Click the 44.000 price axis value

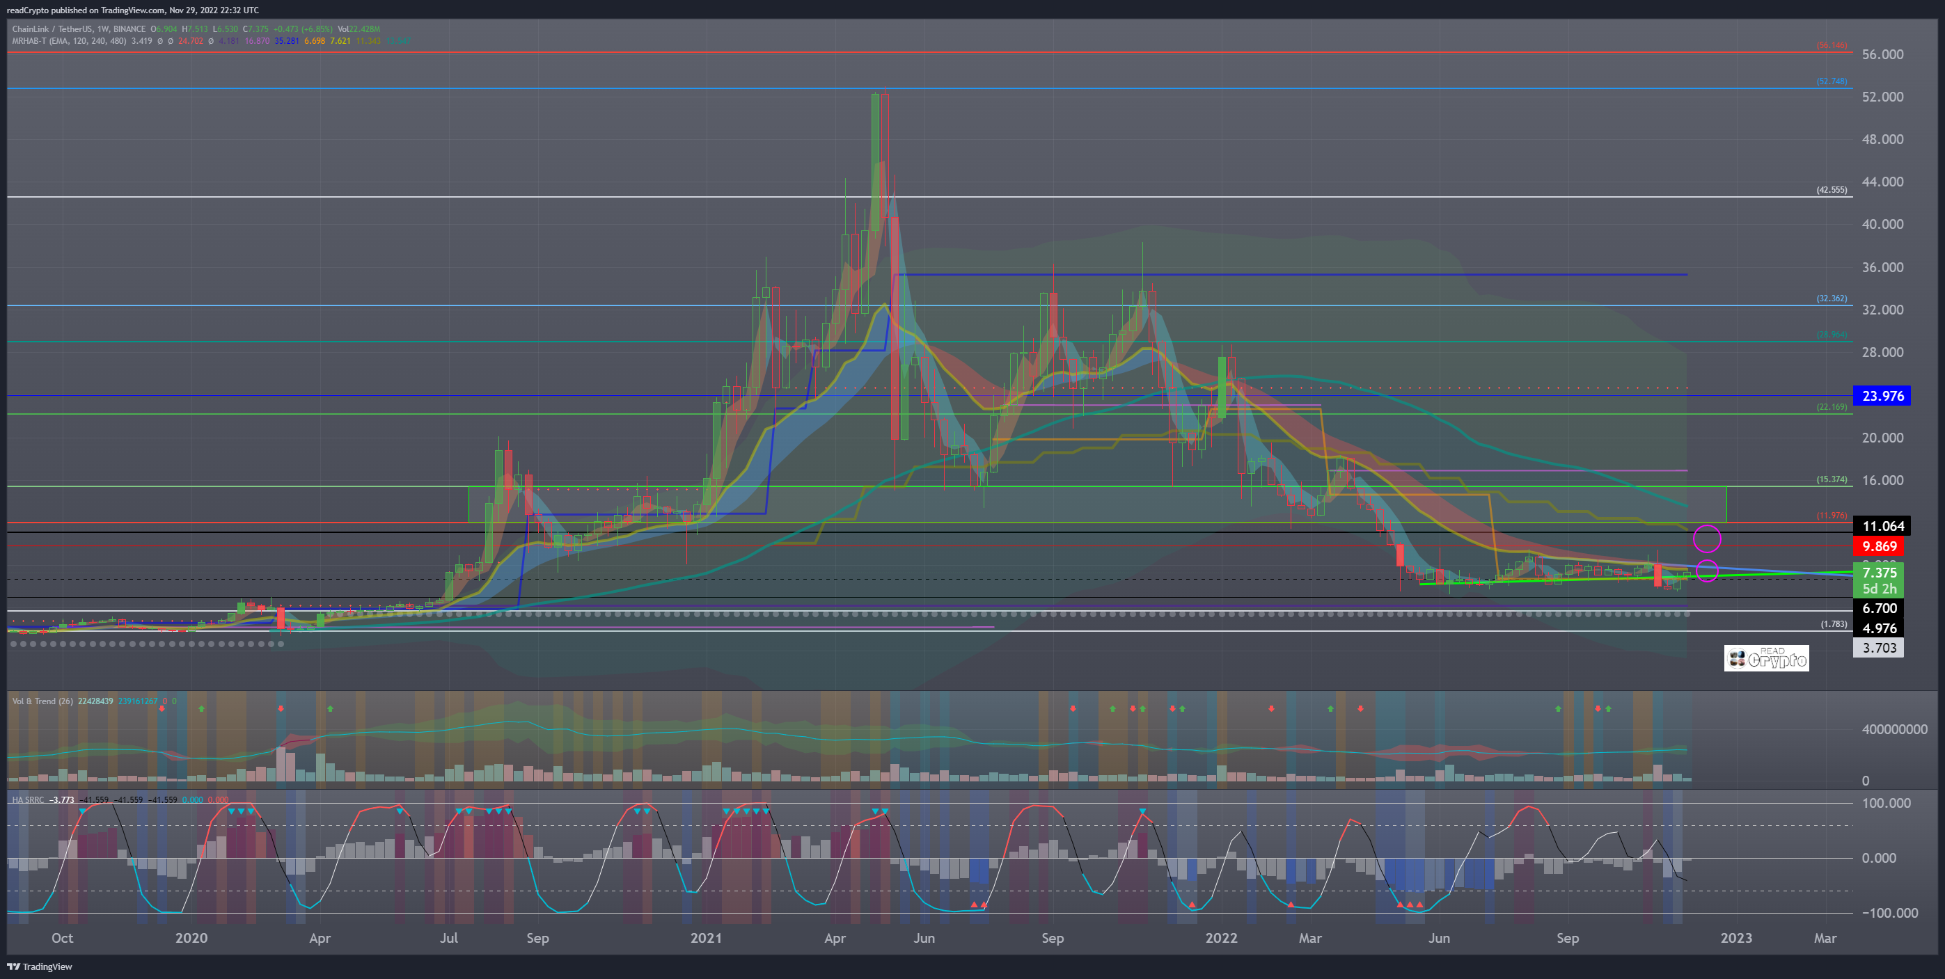pos(1882,181)
